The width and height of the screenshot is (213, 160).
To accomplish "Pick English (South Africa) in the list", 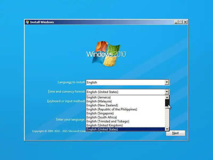I will coord(125,117).
